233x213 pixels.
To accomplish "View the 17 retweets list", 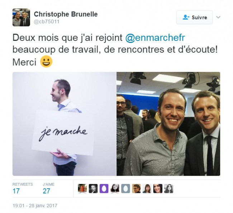I will coord(23,189).
